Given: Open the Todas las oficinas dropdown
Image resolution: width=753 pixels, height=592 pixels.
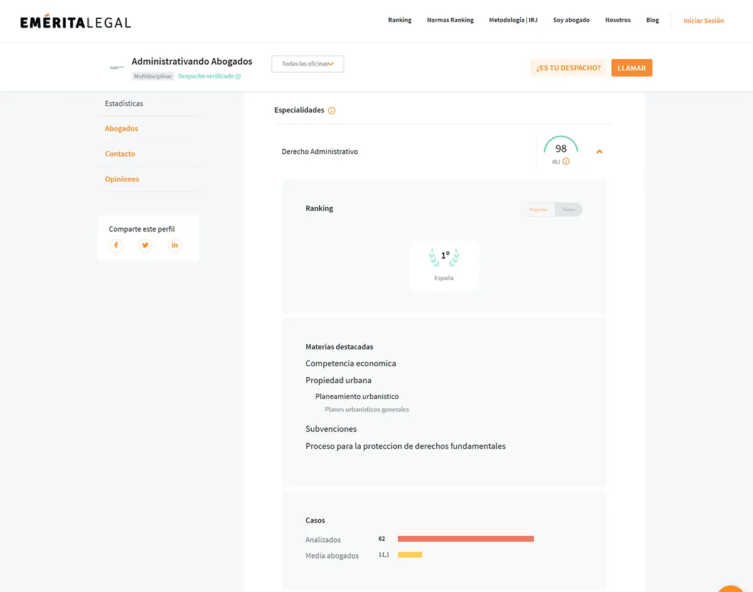Looking at the screenshot, I should (x=307, y=64).
